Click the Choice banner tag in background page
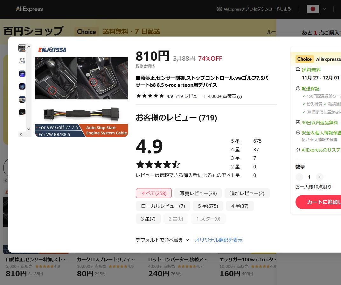341x285 pixels. [86, 32]
